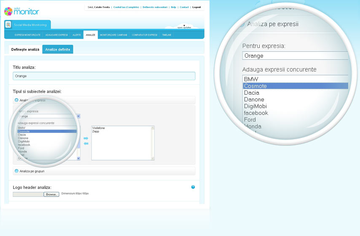The width and height of the screenshot is (360, 236).
Task: Select highlighted Cosmote in the magnified view
Action: 296,86
